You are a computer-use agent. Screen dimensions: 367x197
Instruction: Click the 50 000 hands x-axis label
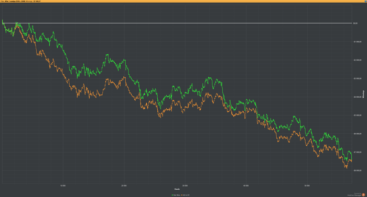click(x=307, y=186)
